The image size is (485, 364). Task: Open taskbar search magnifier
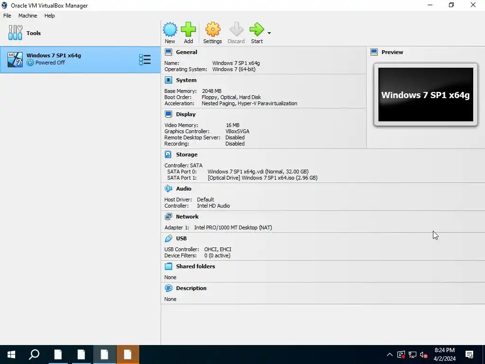(x=34, y=355)
